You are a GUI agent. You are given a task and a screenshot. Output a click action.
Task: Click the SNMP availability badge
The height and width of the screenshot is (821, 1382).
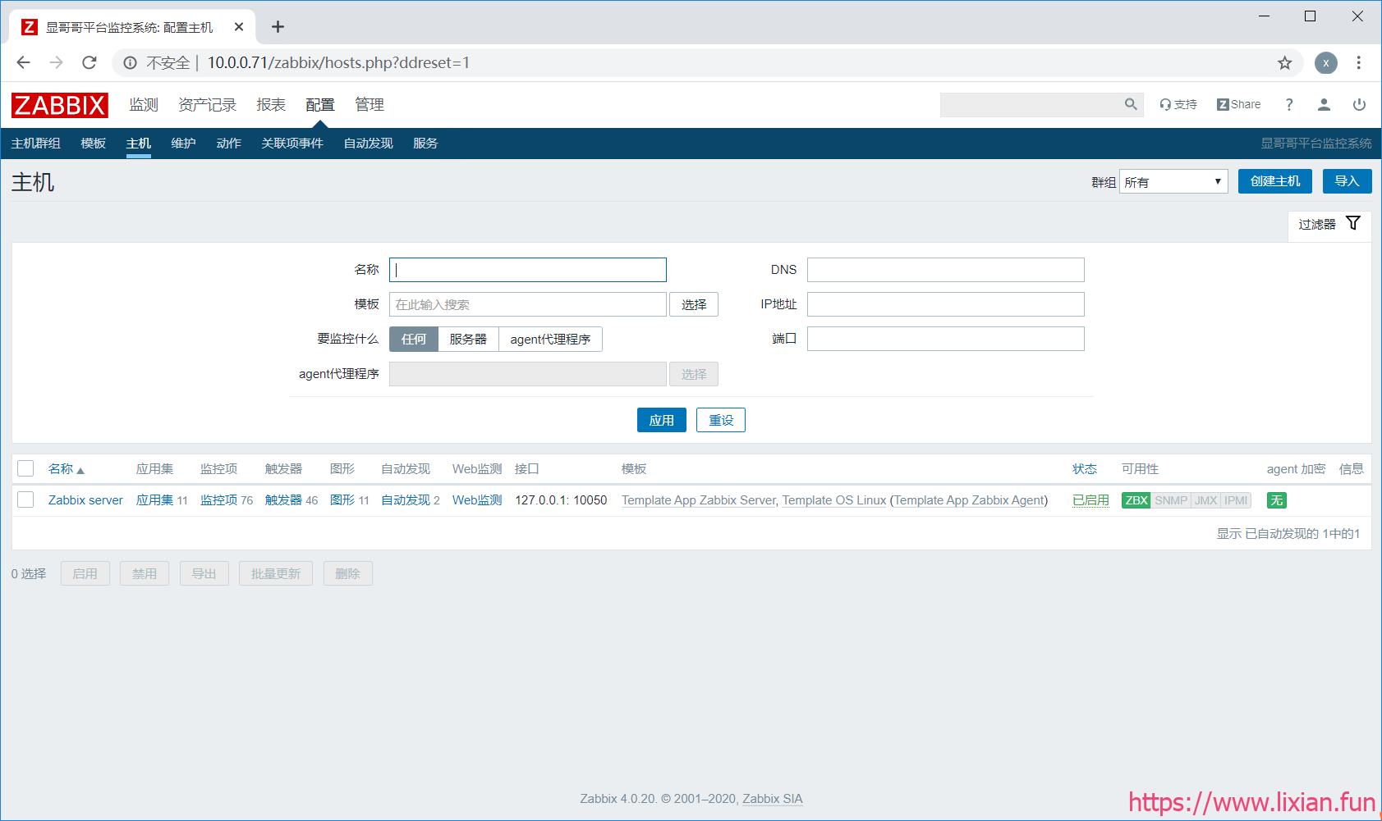click(x=1171, y=500)
